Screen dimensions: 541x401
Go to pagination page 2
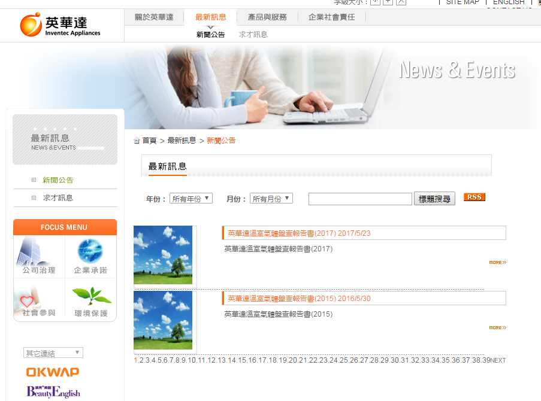point(141,360)
